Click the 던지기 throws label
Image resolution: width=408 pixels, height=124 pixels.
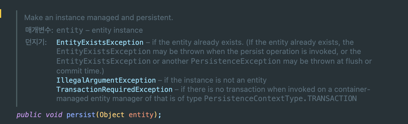click(36, 42)
